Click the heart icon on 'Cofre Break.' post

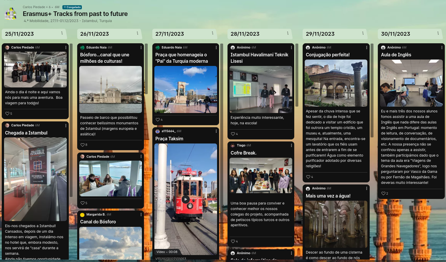233,241
